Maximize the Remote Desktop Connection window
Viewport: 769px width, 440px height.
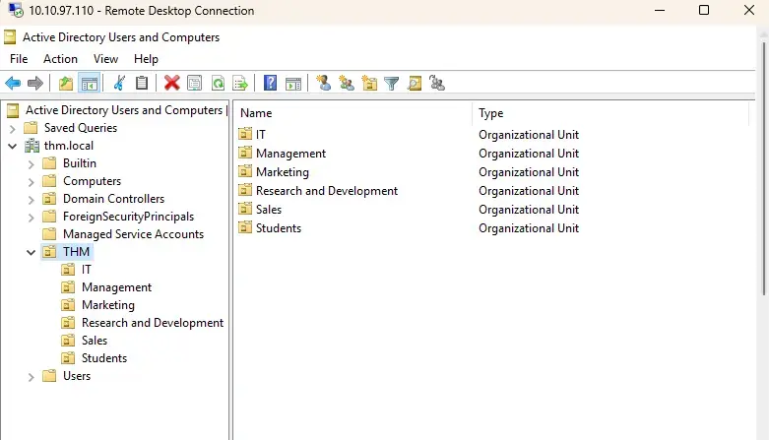[704, 10]
